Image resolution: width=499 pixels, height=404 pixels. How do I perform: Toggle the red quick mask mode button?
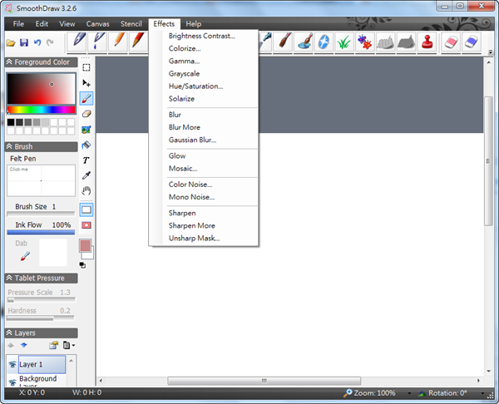[86, 225]
